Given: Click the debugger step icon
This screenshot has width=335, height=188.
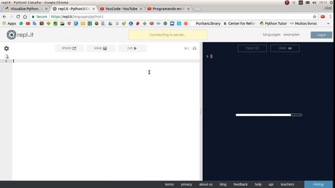Looking at the screenshot, I should click(x=186, y=49).
